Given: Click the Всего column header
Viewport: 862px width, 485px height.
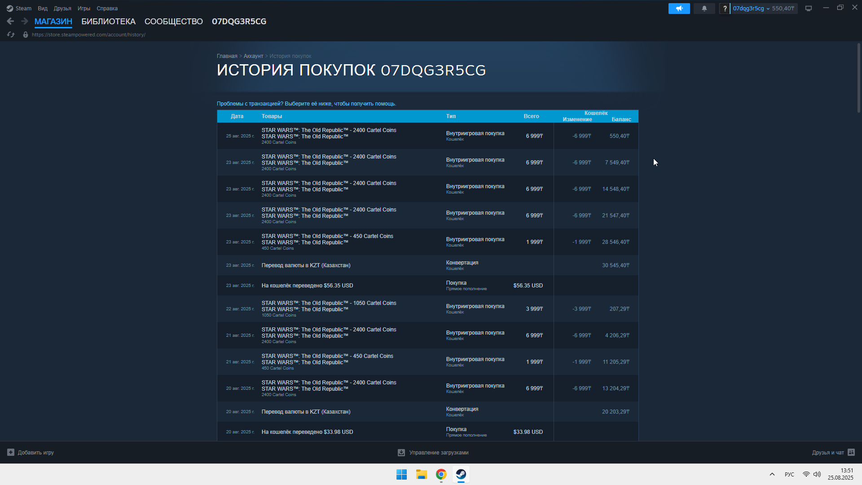Looking at the screenshot, I should coord(531,116).
